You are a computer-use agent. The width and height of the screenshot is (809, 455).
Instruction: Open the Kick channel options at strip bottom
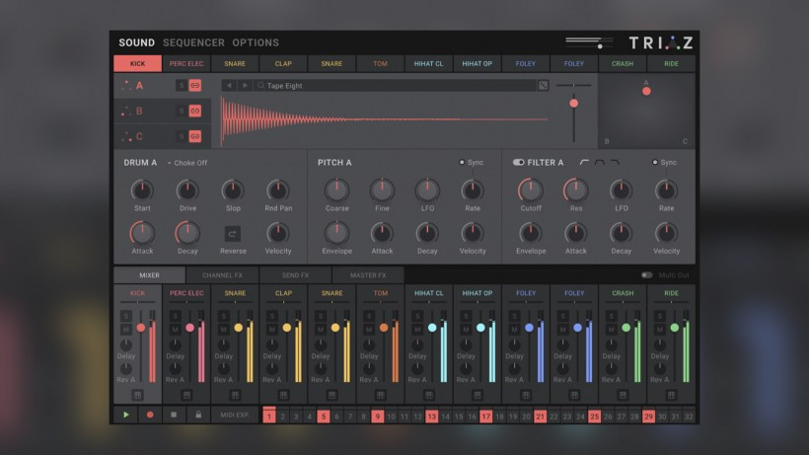tap(137, 395)
